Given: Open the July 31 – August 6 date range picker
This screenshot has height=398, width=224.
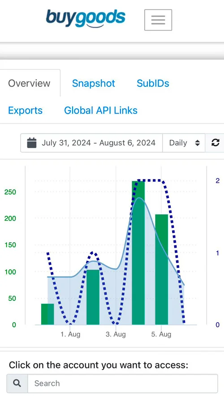Looking at the screenshot, I should click(91, 143).
